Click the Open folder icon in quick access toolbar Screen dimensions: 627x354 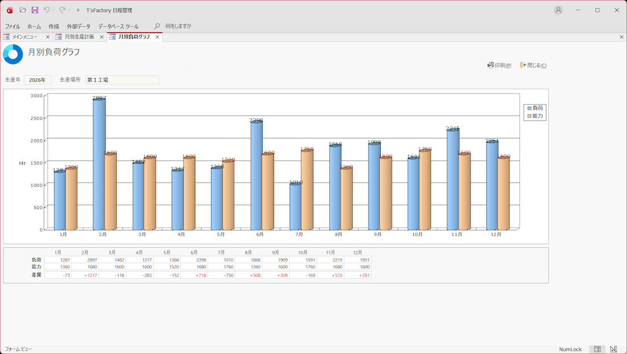(x=23, y=10)
